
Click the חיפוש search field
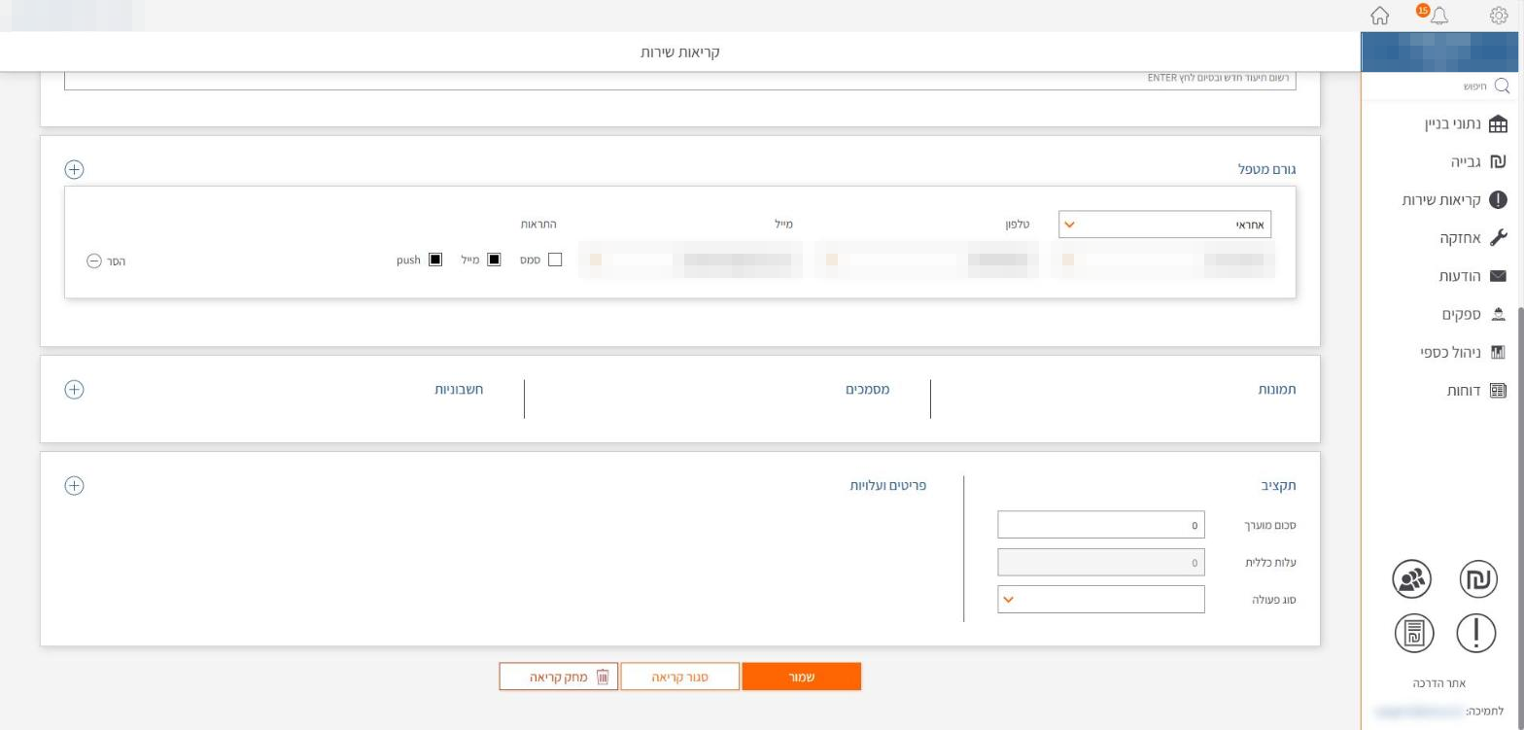(x=1438, y=87)
